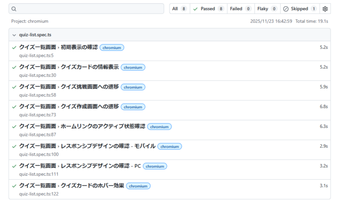
Task: Click quiz-list.spec.ts:87 source location text
Action: [37, 134]
